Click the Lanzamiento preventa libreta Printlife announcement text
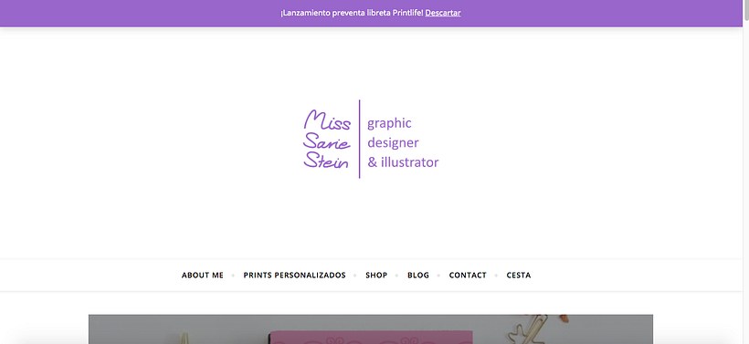 point(352,13)
